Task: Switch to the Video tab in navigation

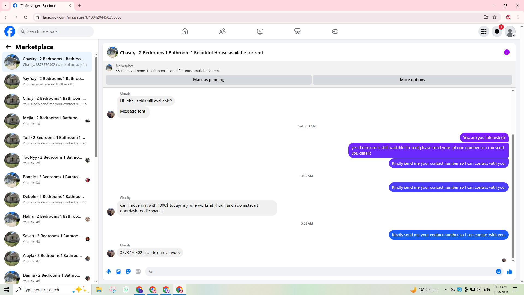Action: click(x=260, y=31)
